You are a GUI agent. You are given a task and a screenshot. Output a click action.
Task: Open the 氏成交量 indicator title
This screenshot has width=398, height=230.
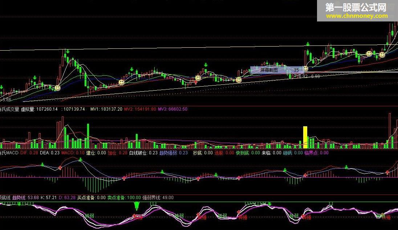tap(9, 109)
